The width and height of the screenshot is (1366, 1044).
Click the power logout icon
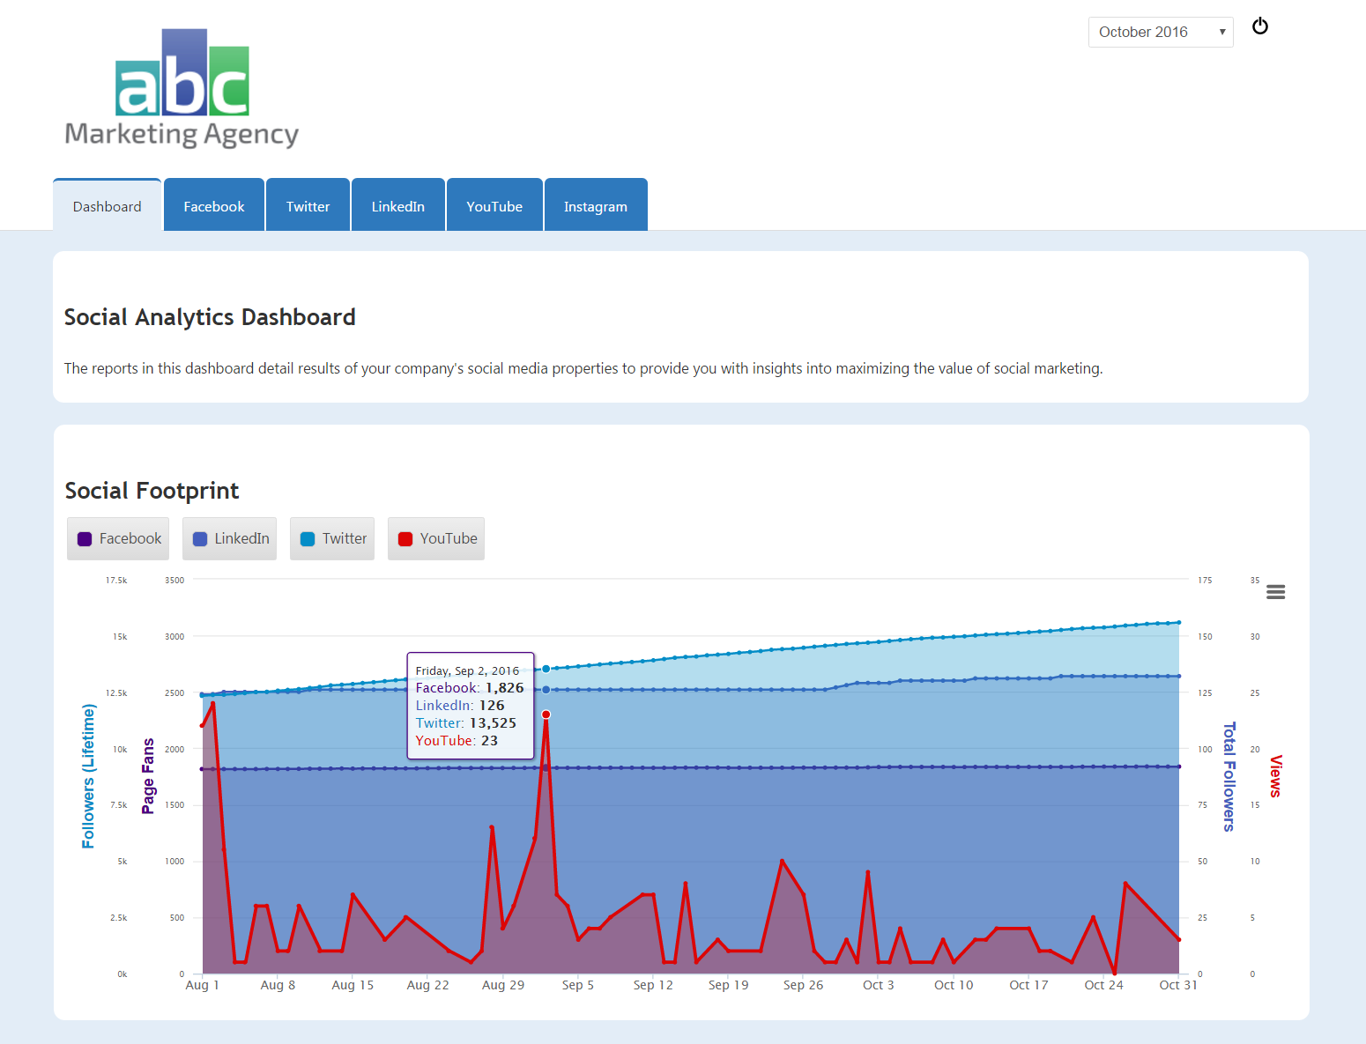[x=1260, y=26]
